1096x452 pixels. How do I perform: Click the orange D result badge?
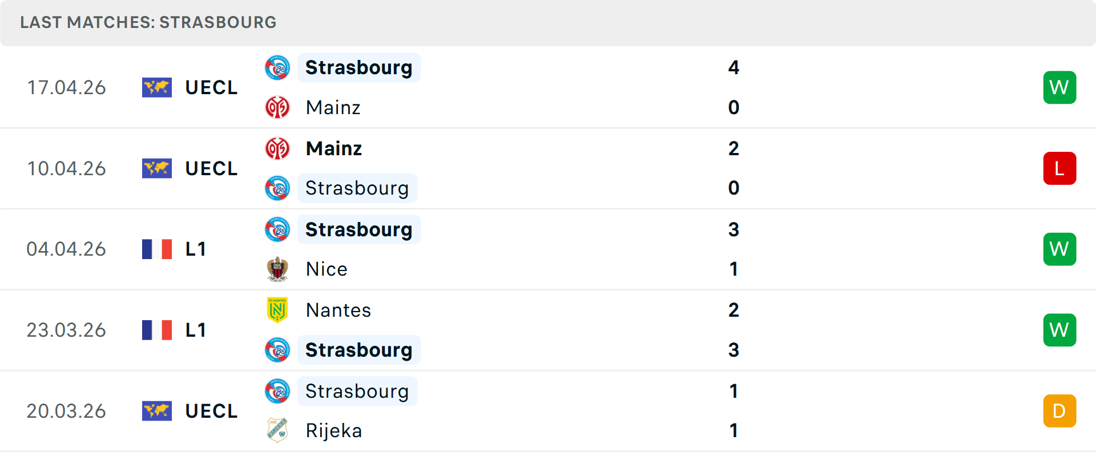pos(1059,411)
